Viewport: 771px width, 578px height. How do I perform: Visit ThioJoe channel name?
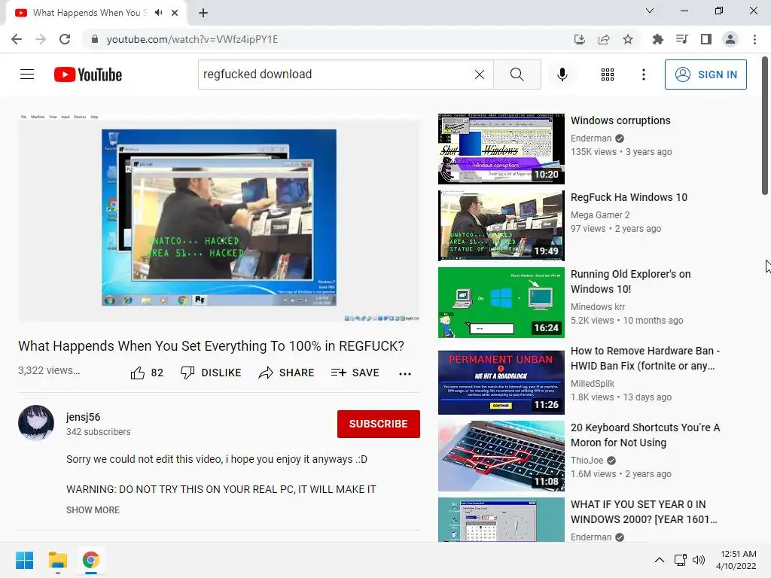(x=587, y=460)
